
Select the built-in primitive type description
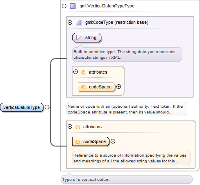click(127, 55)
